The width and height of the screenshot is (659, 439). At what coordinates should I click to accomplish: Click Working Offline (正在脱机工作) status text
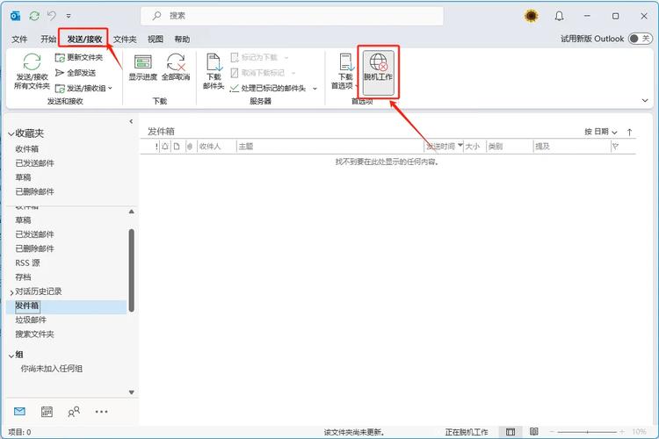tap(467, 432)
